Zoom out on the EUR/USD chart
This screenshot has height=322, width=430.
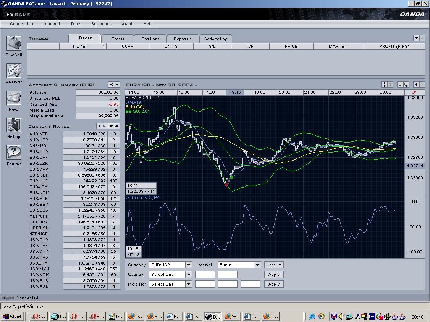[406, 85]
